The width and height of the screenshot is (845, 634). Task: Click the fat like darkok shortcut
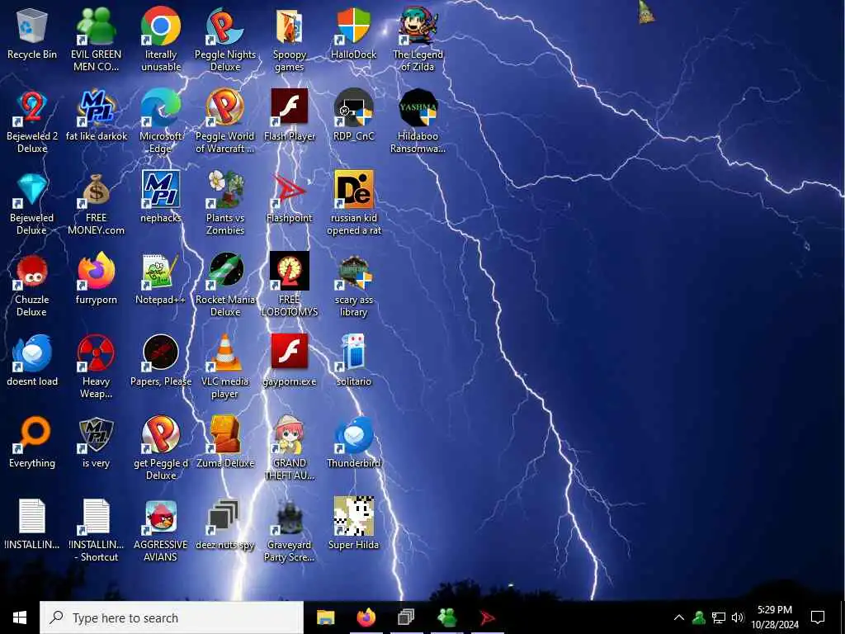coord(96,107)
